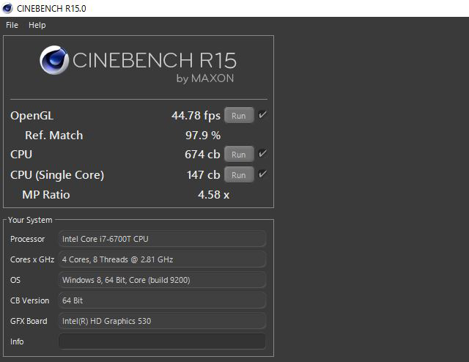Start the CPU benchmark with Run
This screenshot has height=362, width=469.
239,155
